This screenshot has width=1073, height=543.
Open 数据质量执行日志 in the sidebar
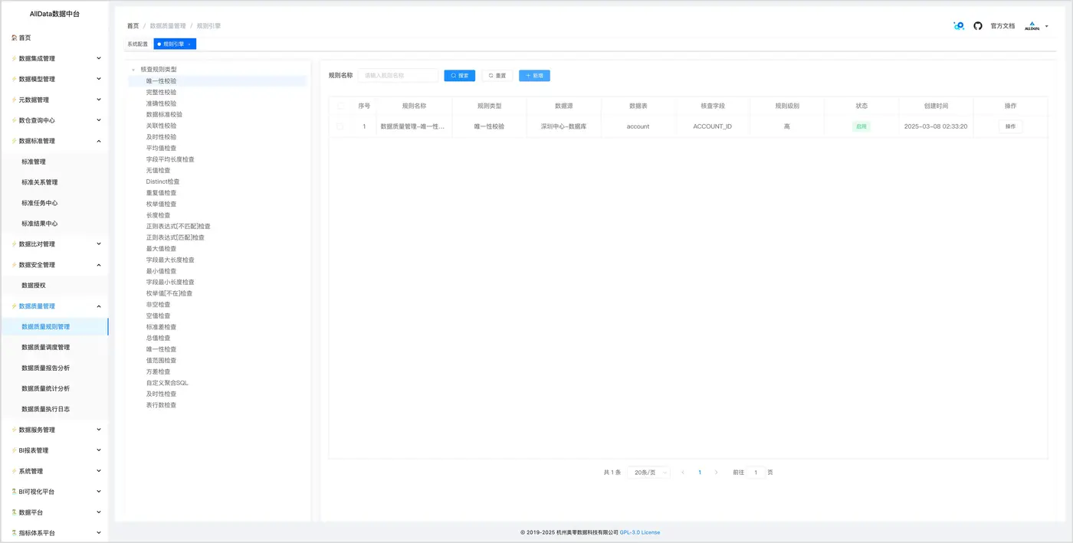point(45,410)
